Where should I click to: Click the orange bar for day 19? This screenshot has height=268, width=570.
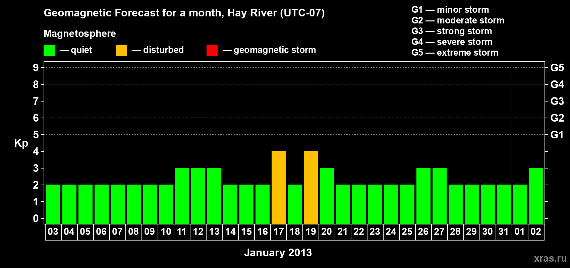311,187
